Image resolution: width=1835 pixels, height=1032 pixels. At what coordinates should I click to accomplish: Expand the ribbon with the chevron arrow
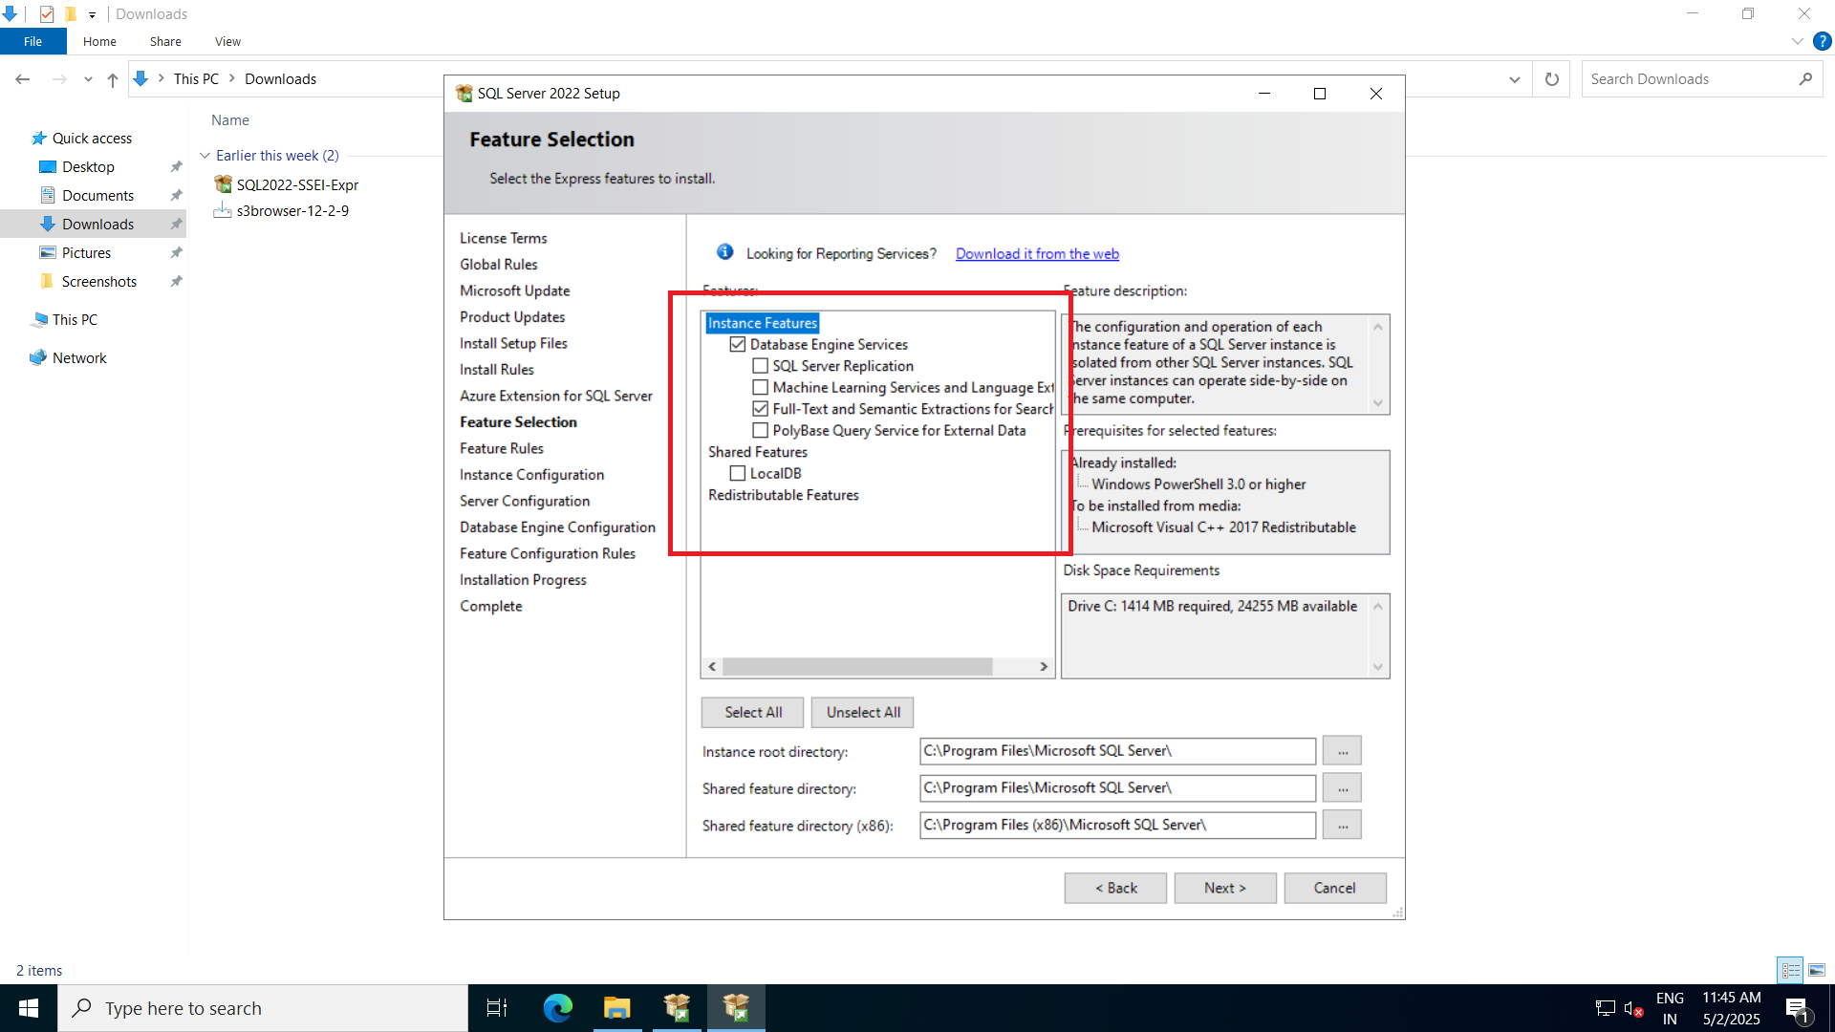point(1797,41)
